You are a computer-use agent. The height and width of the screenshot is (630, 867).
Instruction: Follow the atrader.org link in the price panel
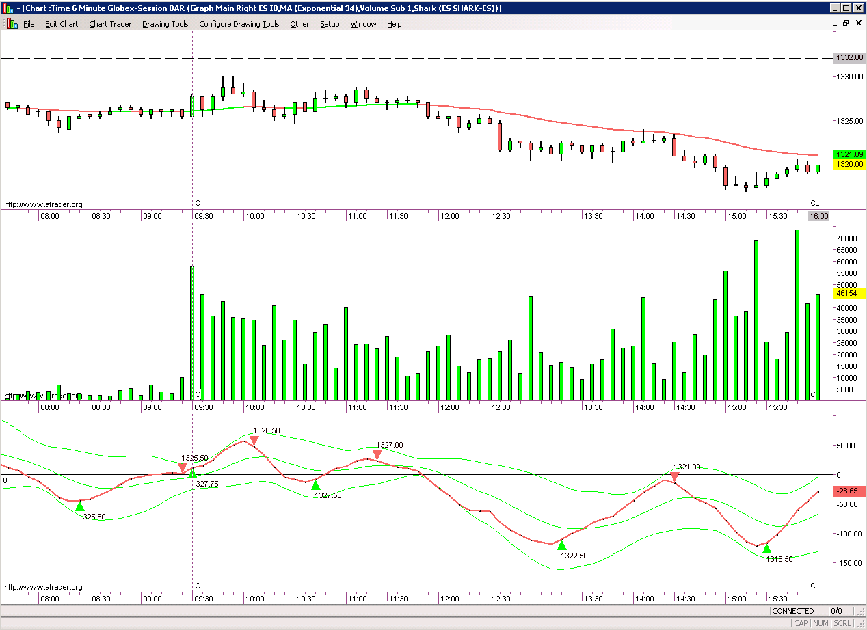43,204
